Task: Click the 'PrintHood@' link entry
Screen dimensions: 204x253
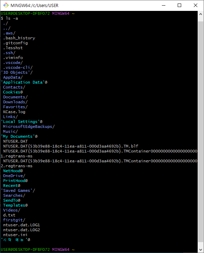Action: pyautogui.click(x=15, y=181)
